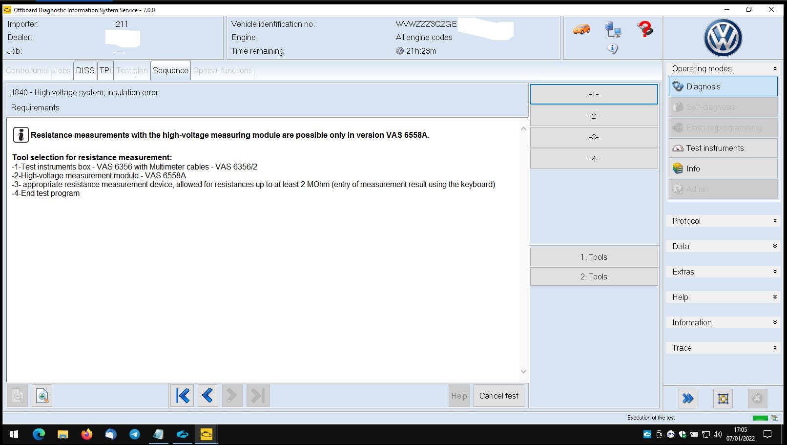Expand the Protocol section
The width and height of the screenshot is (787, 445).
pos(723,221)
